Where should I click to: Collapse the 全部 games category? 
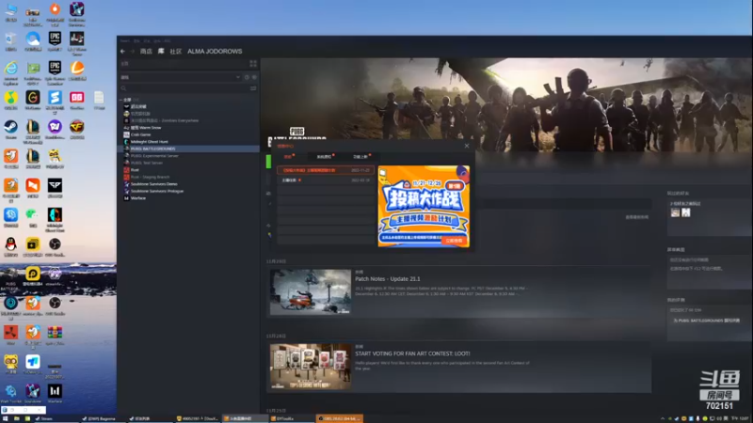click(x=120, y=100)
